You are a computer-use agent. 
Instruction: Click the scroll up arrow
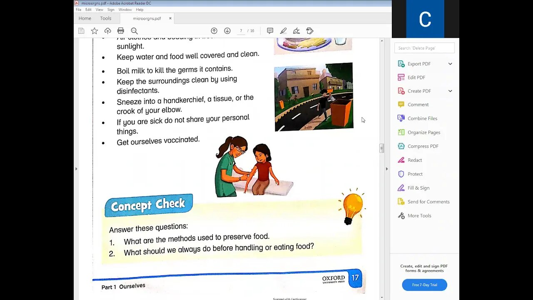click(x=381, y=41)
